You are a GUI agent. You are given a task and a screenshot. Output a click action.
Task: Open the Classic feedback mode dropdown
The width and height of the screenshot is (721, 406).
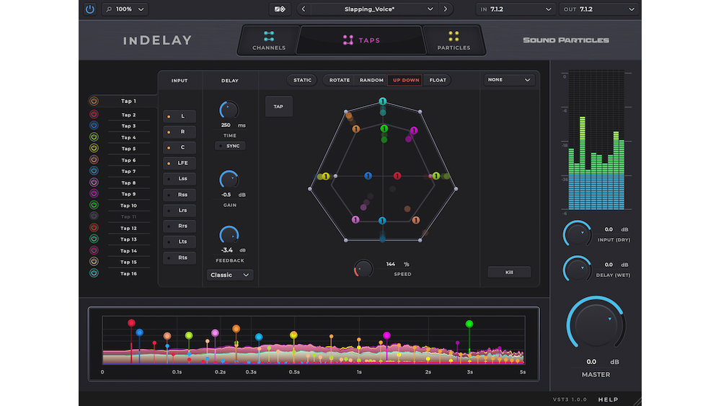(x=230, y=275)
